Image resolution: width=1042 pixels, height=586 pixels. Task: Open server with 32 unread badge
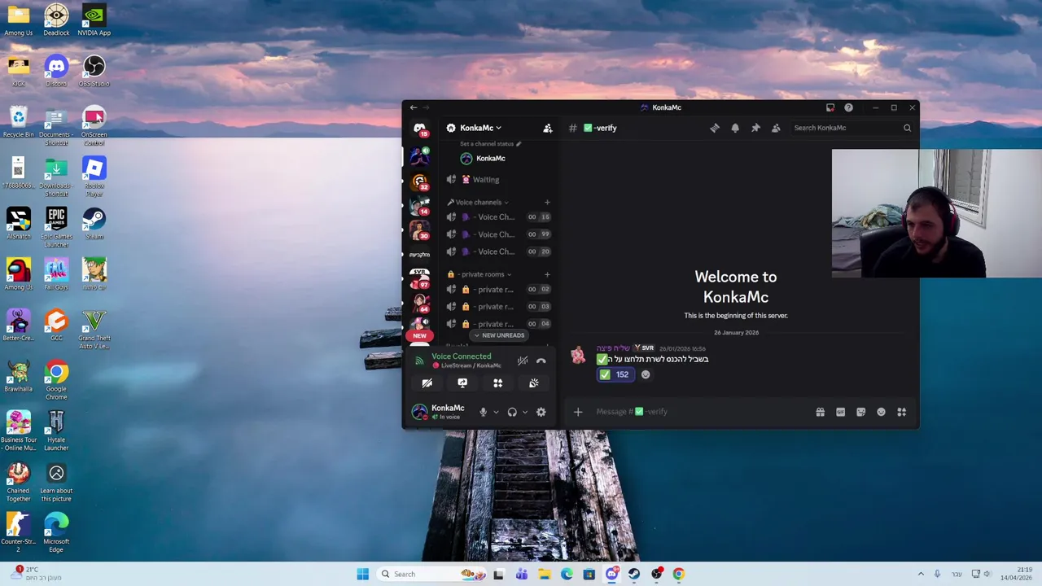[419, 181]
